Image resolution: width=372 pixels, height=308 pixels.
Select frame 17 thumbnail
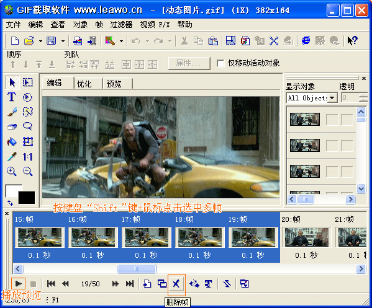point(147,237)
